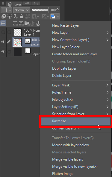Switch to the Animation cels tab icon
The image size is (112, 177).
tap(27, 4)
